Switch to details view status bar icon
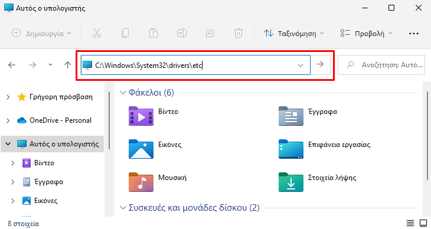431x229 pixels. coord(410,223)
